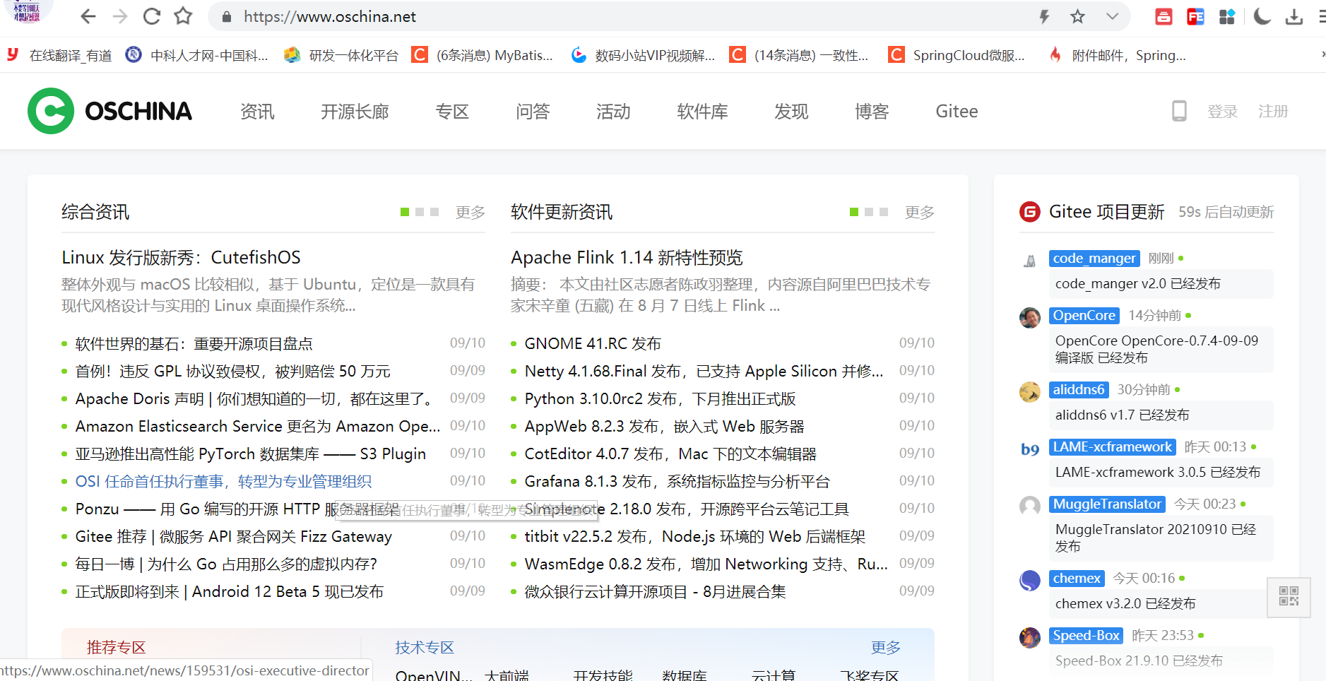
Task: Click the MuggleTranslator project tag
Action: click(x=1107, y=504)
